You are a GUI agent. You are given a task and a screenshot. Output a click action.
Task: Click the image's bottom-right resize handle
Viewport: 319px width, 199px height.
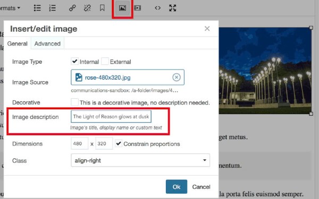coord(311,114)
